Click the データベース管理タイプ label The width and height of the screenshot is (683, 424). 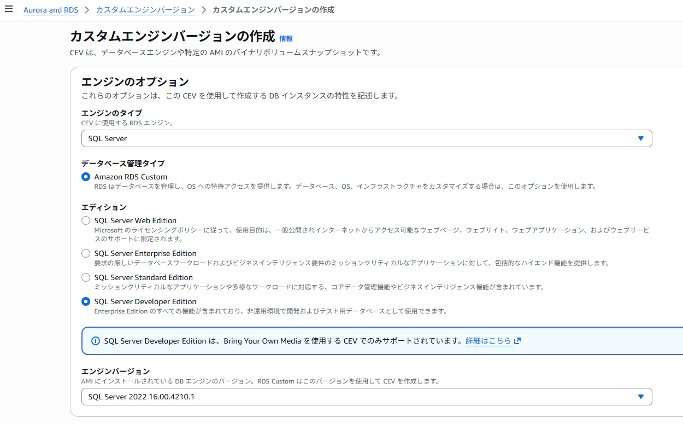coord(123,164)
